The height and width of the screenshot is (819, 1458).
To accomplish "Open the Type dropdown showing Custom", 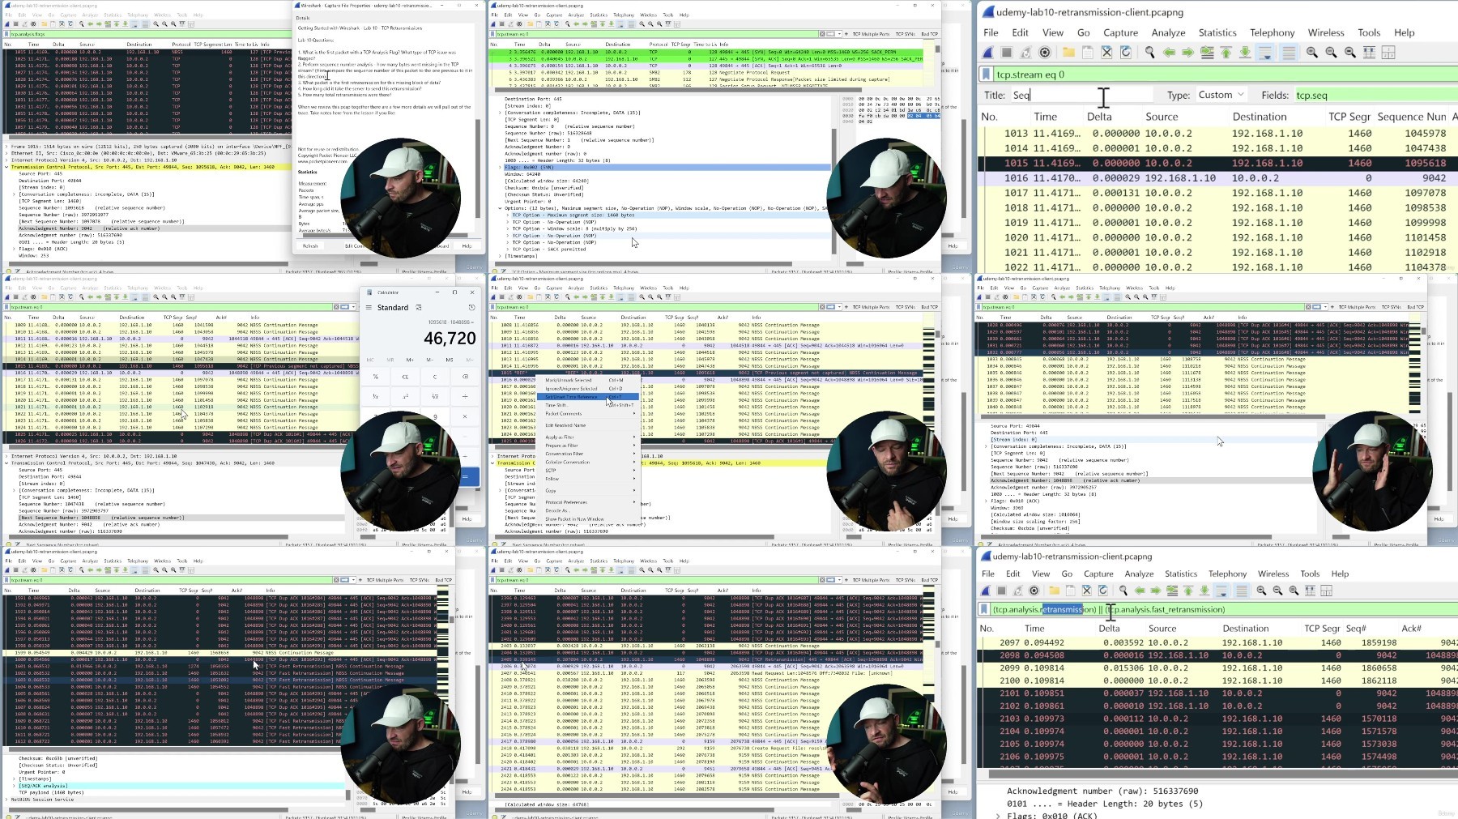I will (1221, 95).
